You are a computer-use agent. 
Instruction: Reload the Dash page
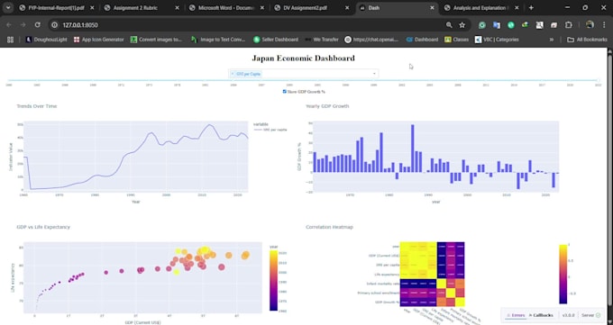[38, 24]
